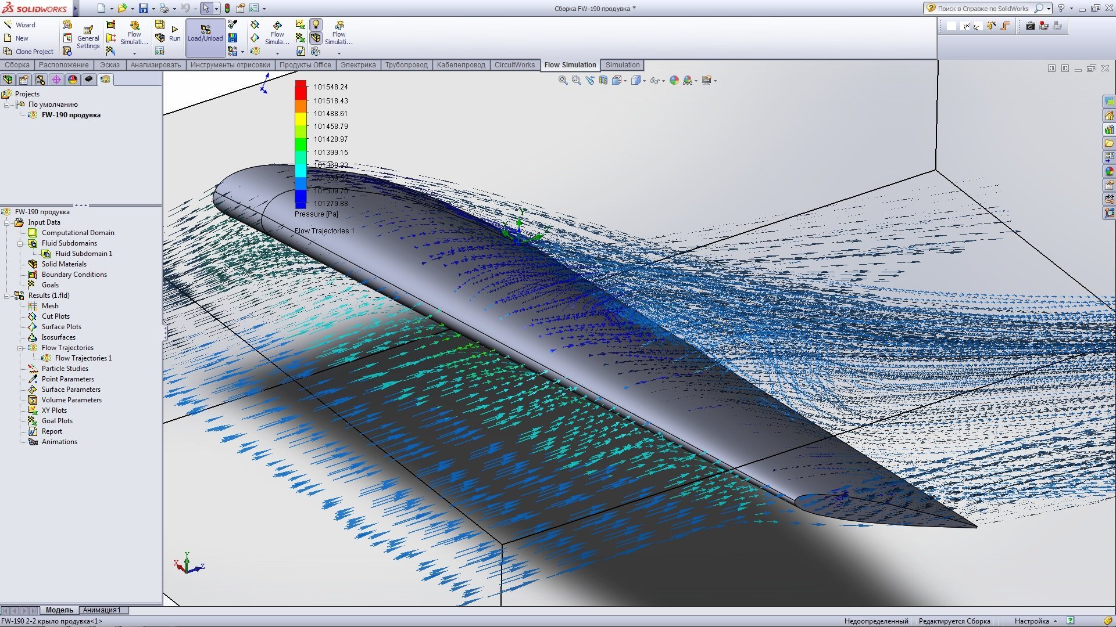The image size is (1116, 627).
Task: Select the Flow Simulation menu tab
Action: [570, 64]
